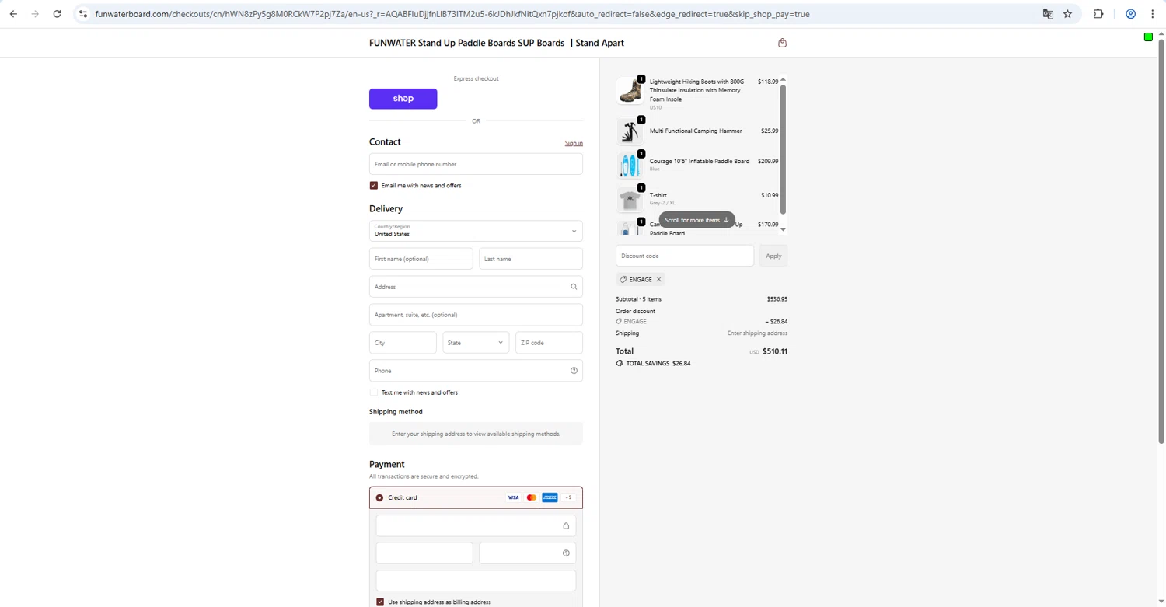The height and width of the screenshot is (607, 1166).
Task: Click the Email or mobile phone number field
Action: pos(476,164)
